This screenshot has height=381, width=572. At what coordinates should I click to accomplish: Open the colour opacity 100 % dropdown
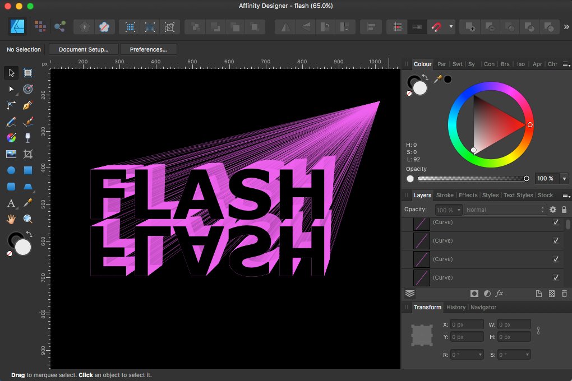(x=564, y=179)
